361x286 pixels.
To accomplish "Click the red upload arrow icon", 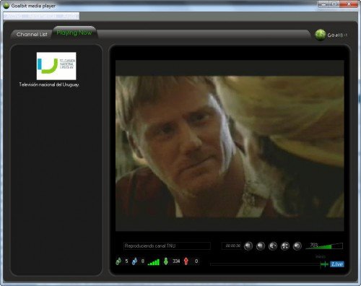I will click(x=186, y=261).
